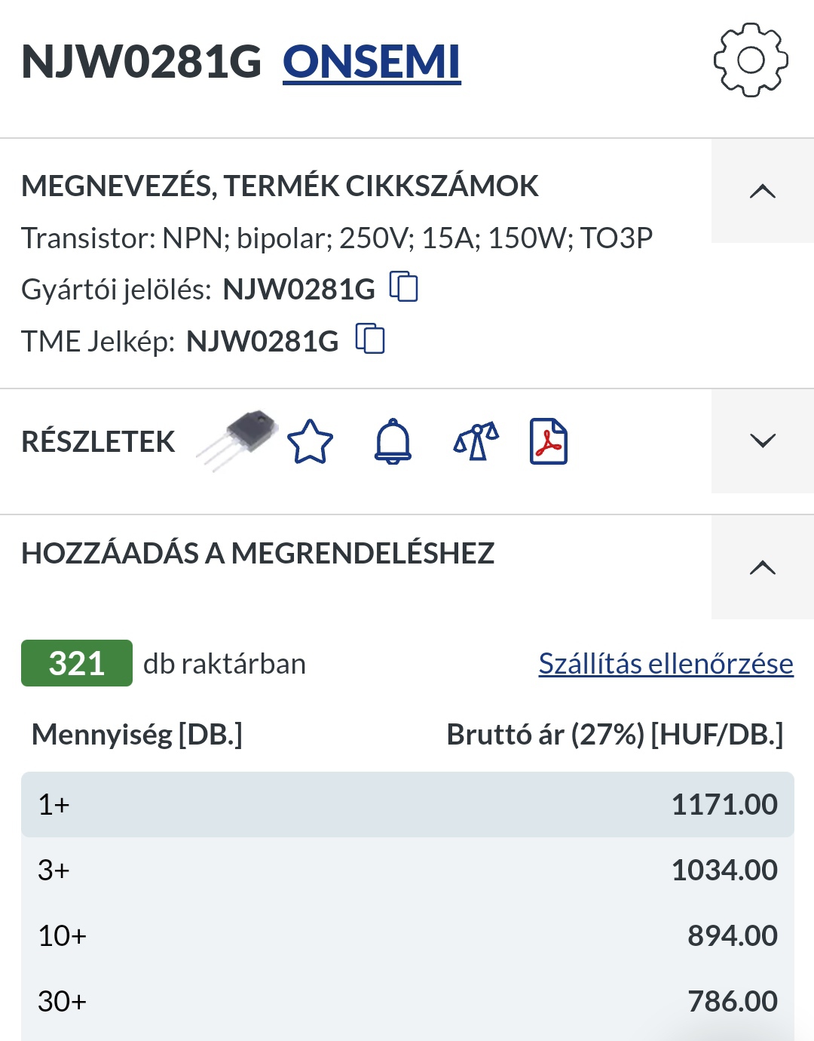Screen dimensions: 814x1041
Task: Add product to favorites with star icon
Action: pos(310,441)
